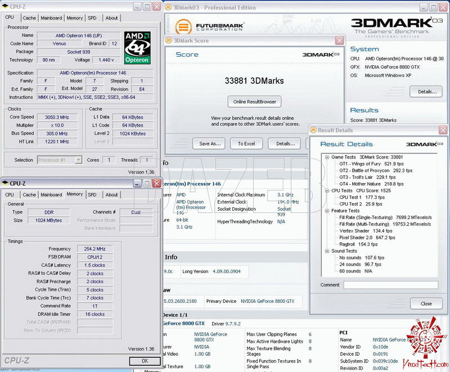Select Memory tab in top CPU-Z window
This screenshot has width=450, height=372.
click(75, 18)
